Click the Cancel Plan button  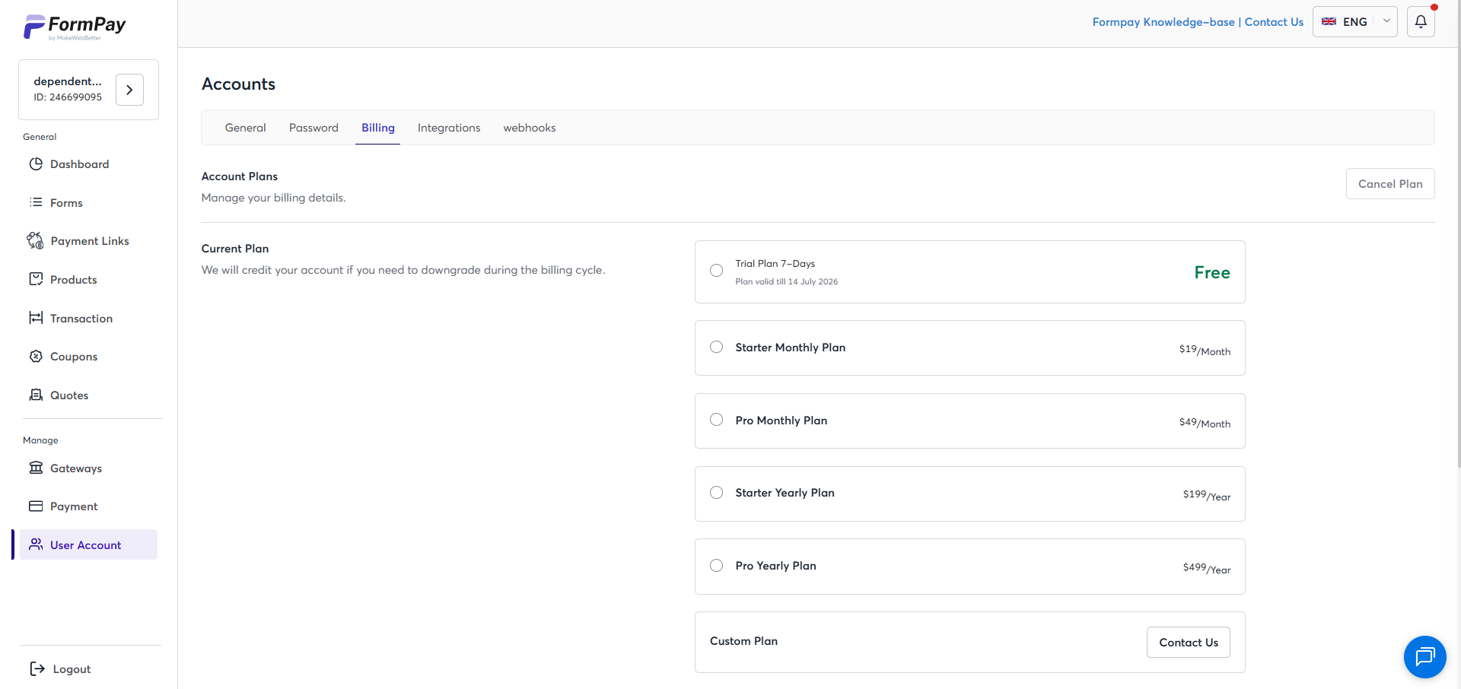(1390, 184)
